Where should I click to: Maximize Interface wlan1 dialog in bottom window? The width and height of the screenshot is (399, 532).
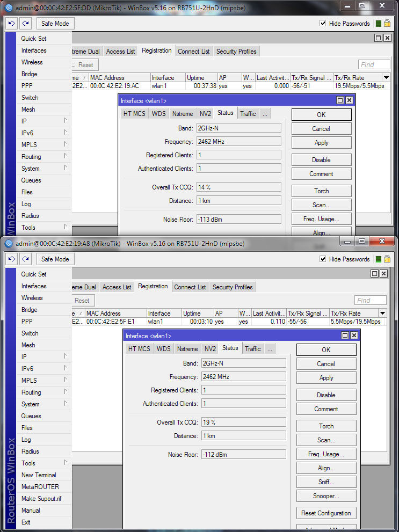tap(345, 336)
